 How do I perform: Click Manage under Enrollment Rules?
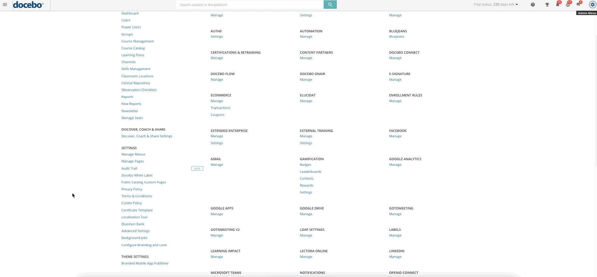tap(395, 101)
